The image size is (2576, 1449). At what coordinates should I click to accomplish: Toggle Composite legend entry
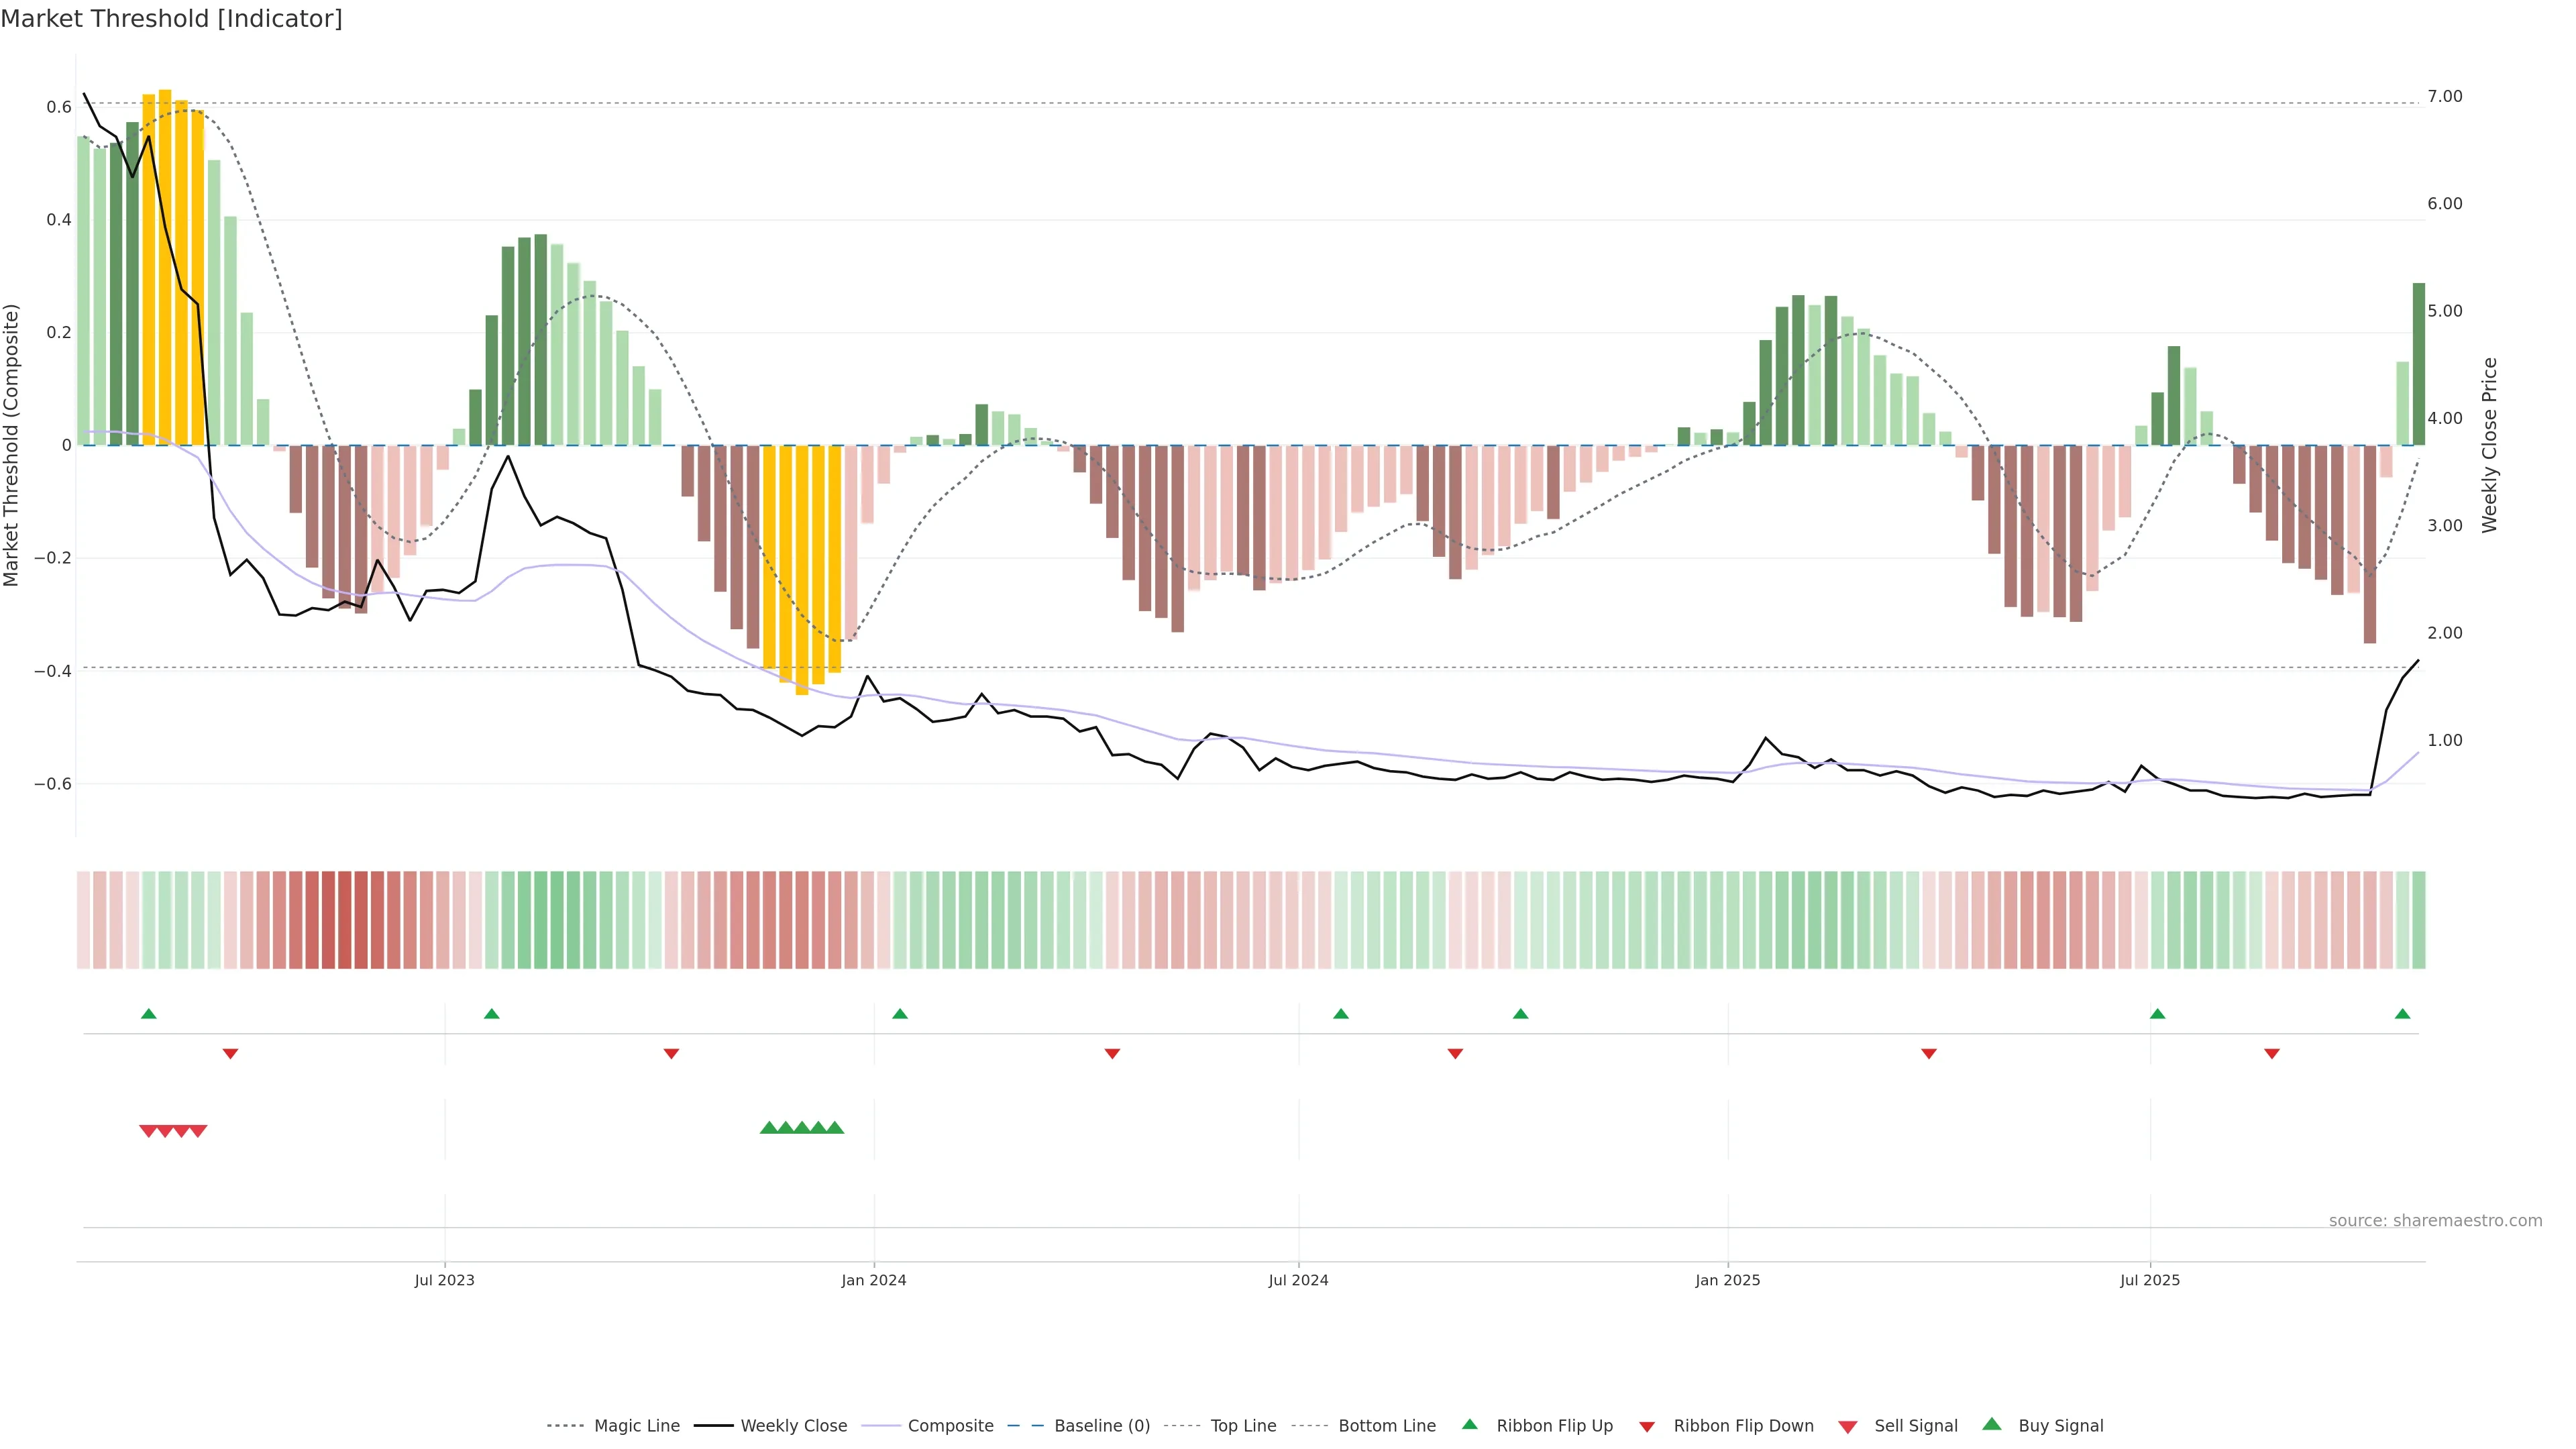tap(950, 1426)
